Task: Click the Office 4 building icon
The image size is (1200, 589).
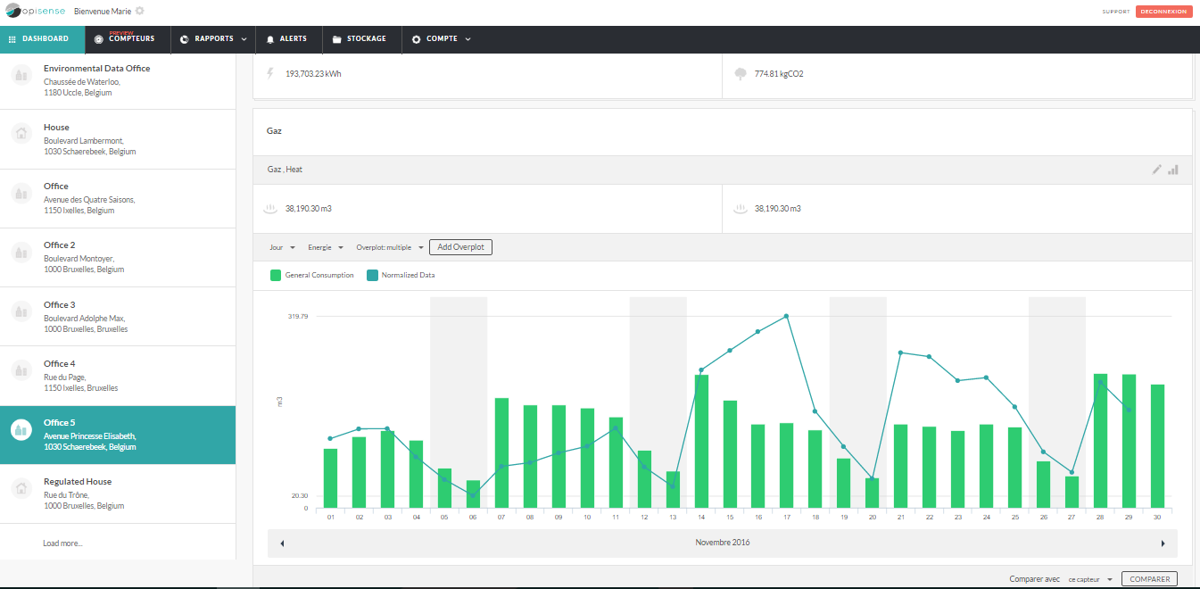Action: coord(21,370)
